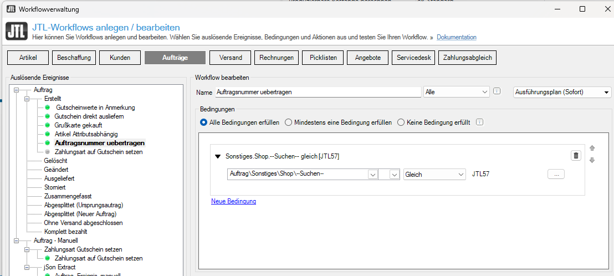Switch to the Kunden tab
This screenshot has width=614, height=276.
coord(120,58)
